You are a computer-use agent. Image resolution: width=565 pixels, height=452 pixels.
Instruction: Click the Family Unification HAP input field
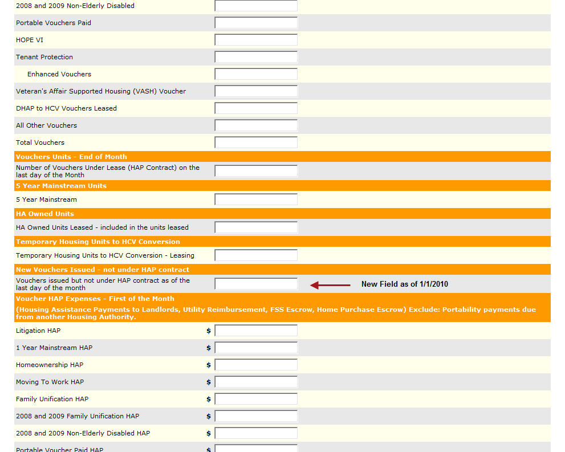pyautogui.click(x=256, y=399)
